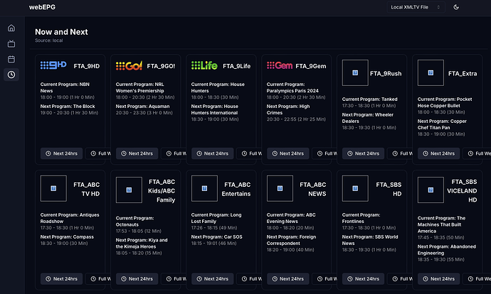Click the 9HD channel logo
The width and height of the screenshot is (491, 294).
click(53, 65)
